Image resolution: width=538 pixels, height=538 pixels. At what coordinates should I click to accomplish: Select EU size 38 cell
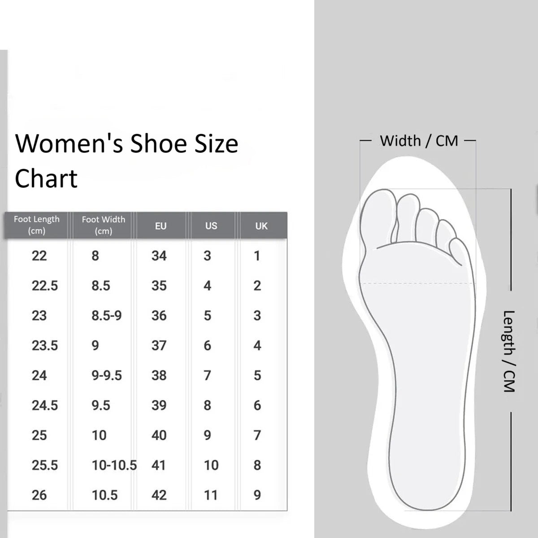(x=159, y=375)
